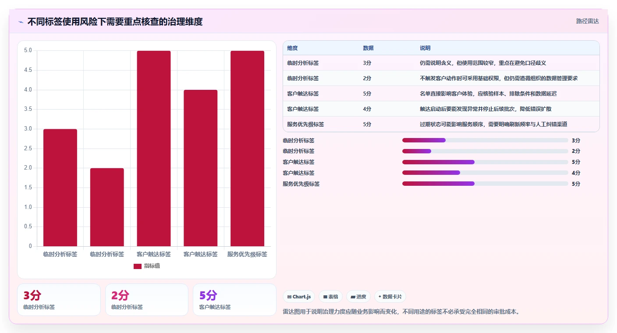The height and width of the screenshot is (333, 617).
Task: Click the 4.5 y-axis tick label
Action: pyautogui.click(x=28, y=70)
